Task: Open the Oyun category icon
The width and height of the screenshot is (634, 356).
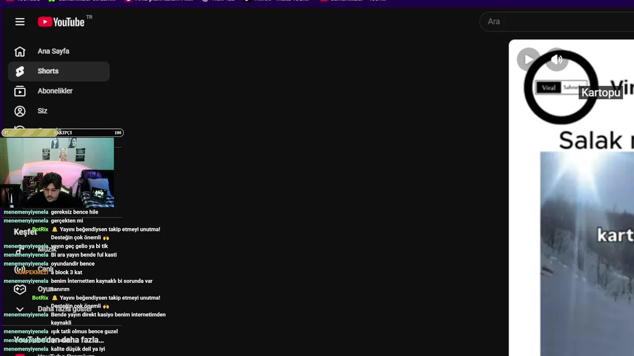Action: click(x=20, y=289)
